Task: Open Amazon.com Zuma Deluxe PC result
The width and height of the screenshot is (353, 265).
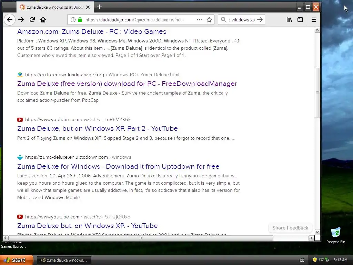Action: coord(92,31)
